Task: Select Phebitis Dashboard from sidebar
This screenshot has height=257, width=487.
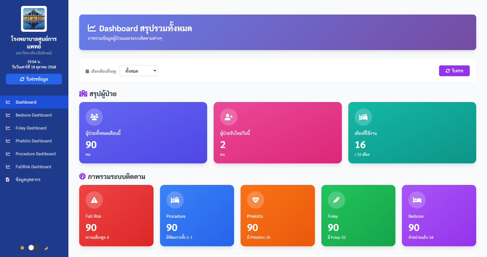Action: [33, 141]
